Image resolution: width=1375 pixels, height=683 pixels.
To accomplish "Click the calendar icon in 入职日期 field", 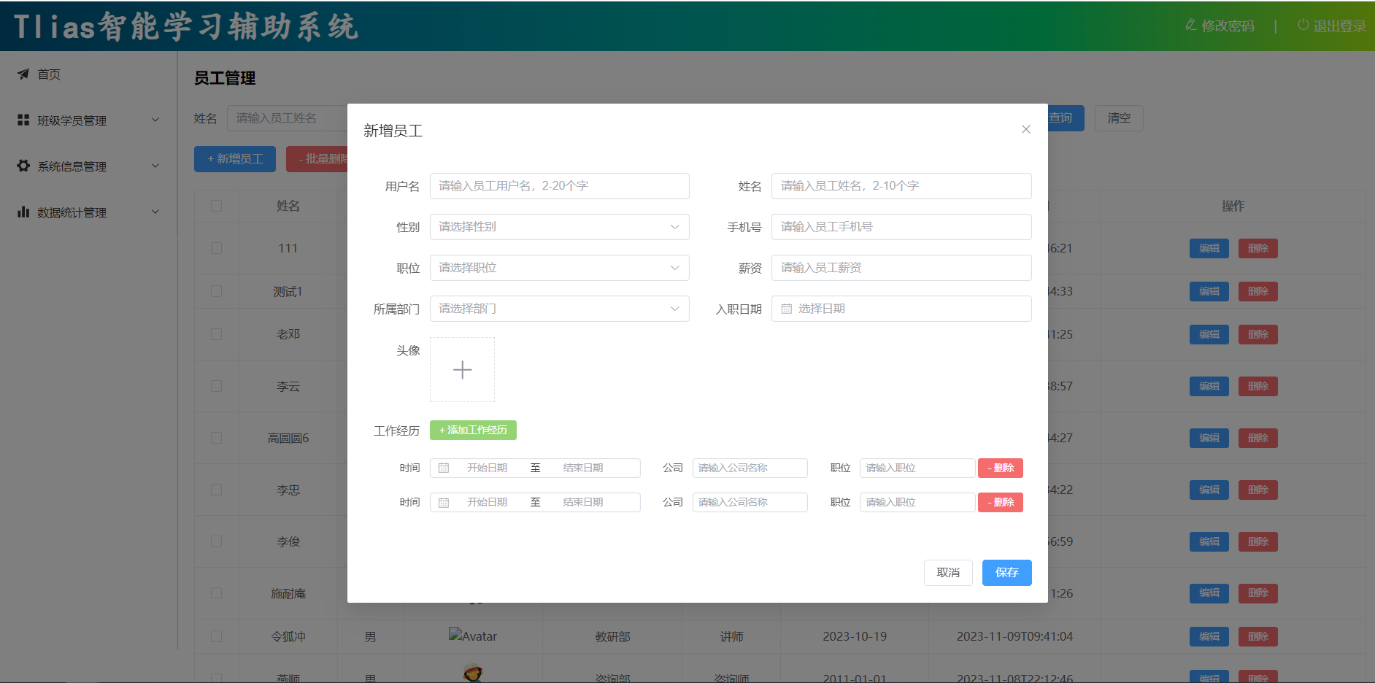I will pyautogui.click(x=787, y=309).
